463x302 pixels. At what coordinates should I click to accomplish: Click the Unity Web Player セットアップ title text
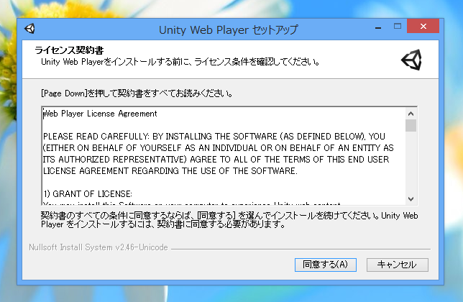(228, 29)
